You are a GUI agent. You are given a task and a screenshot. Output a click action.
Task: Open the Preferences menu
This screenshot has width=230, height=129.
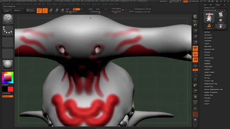tap(71, 4)
